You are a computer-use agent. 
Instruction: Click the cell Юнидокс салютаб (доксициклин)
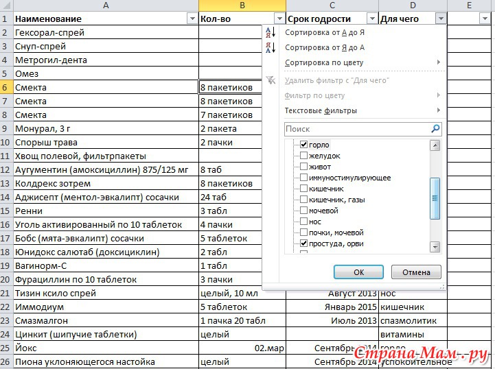pos(106,252)
